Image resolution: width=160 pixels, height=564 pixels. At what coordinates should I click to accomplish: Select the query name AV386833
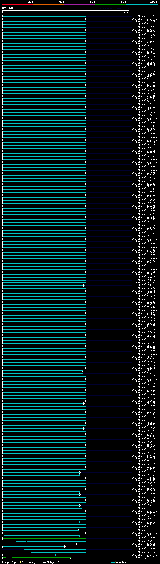coord(9,8)
